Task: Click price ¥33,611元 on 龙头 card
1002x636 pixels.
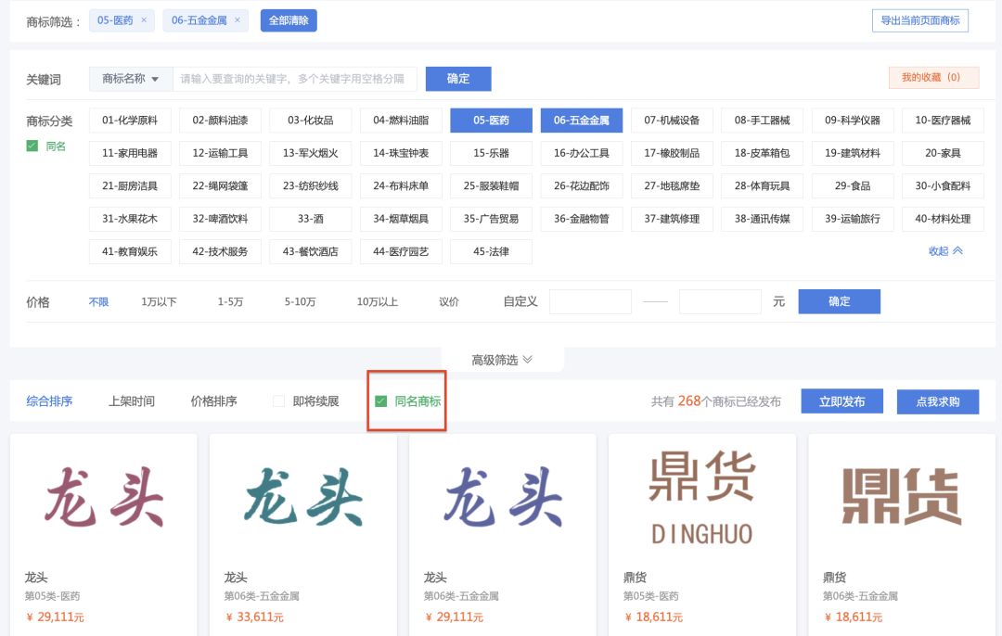Action: [254, 617]
